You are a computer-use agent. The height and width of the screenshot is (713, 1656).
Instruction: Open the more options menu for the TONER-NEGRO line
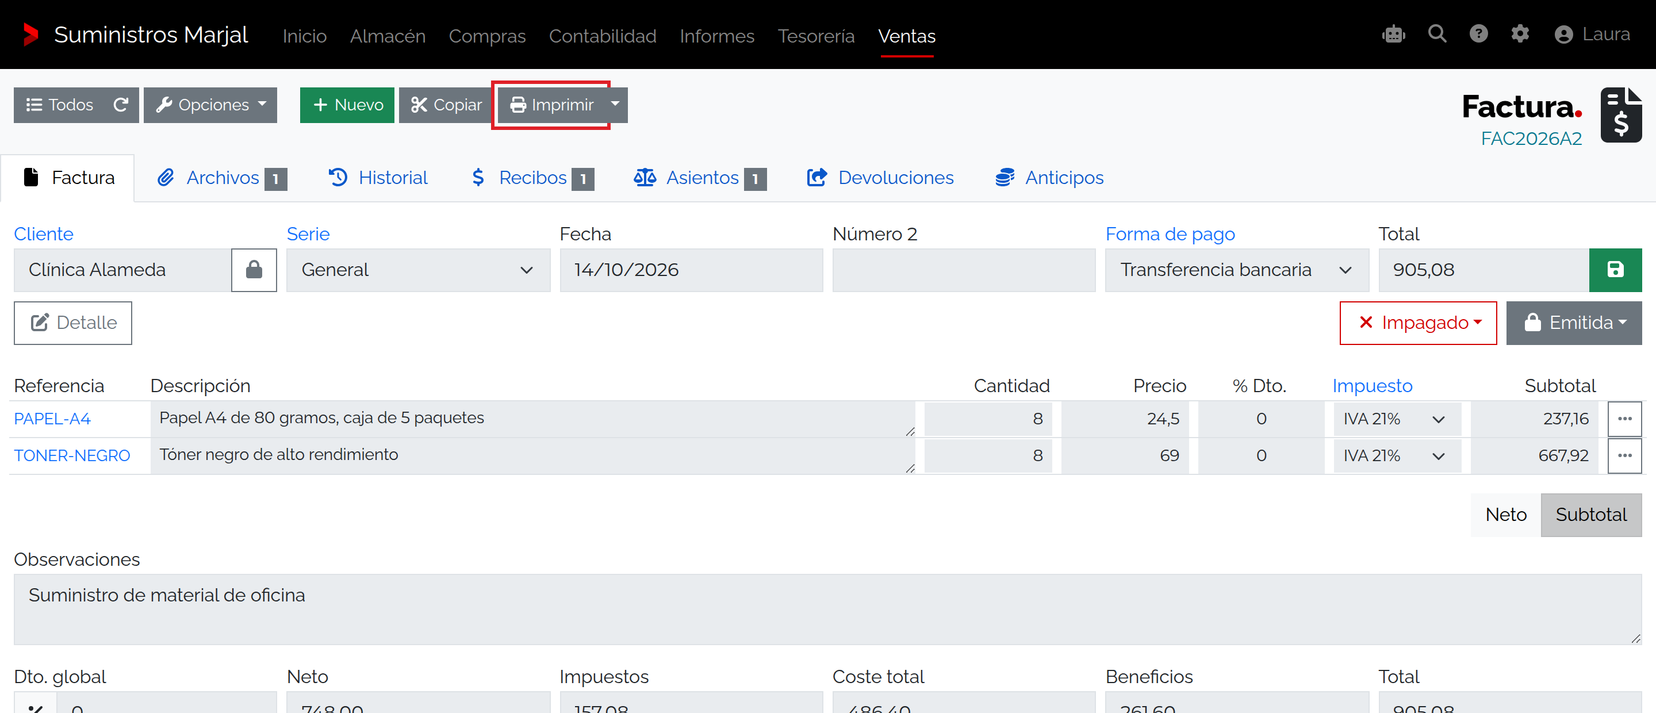1624,455
